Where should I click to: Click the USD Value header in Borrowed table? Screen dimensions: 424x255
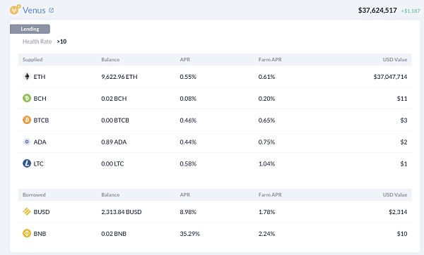[x=395, y=194]
